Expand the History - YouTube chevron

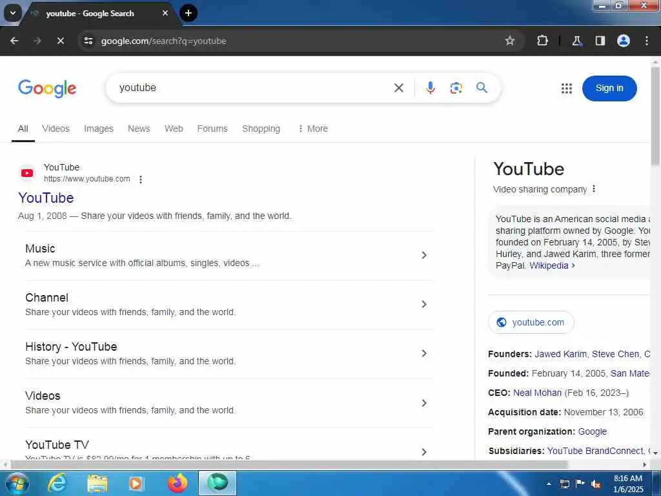tap(423, 353)
